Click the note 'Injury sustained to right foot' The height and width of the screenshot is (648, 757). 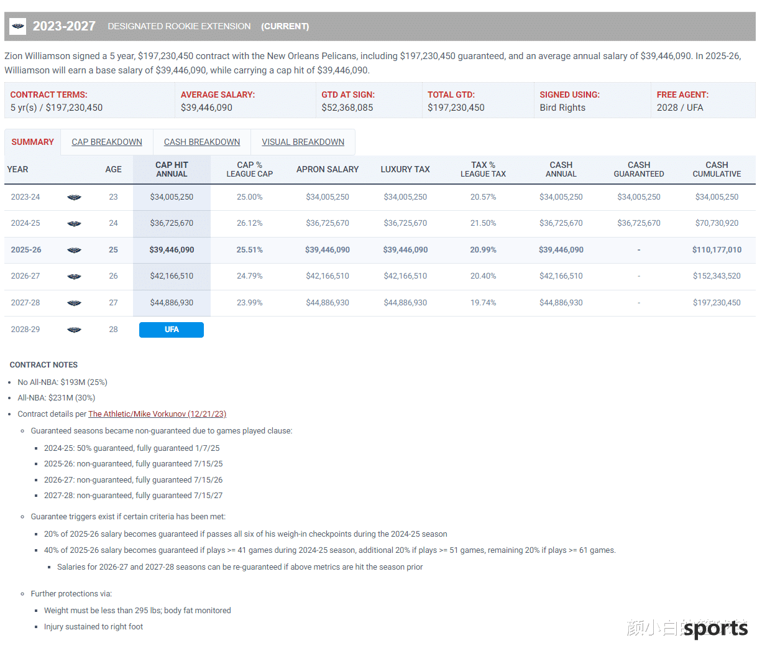(93, 627)
